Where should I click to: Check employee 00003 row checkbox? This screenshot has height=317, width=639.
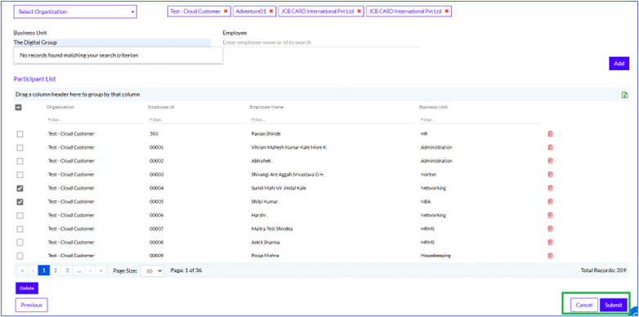(x=20, y=174)
